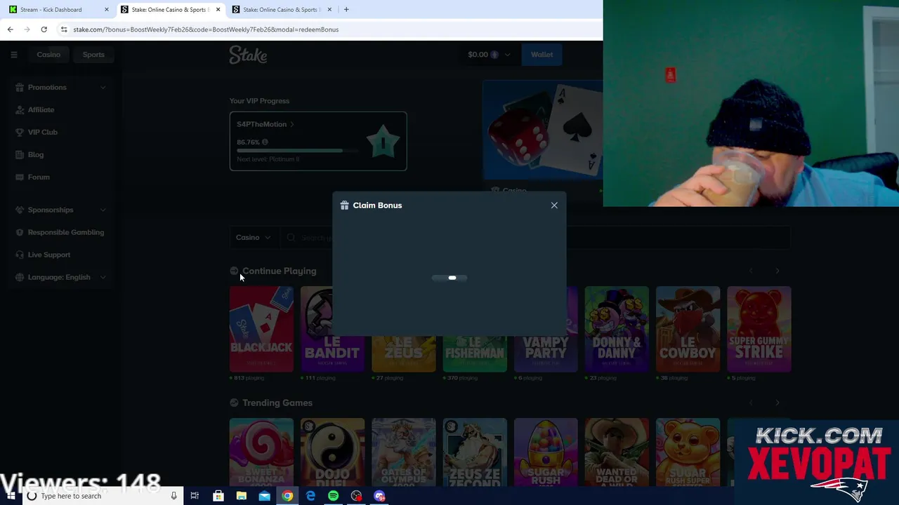Switch to the Casino section
Viewport: 899px width, 505px height.
coord(48,55)
